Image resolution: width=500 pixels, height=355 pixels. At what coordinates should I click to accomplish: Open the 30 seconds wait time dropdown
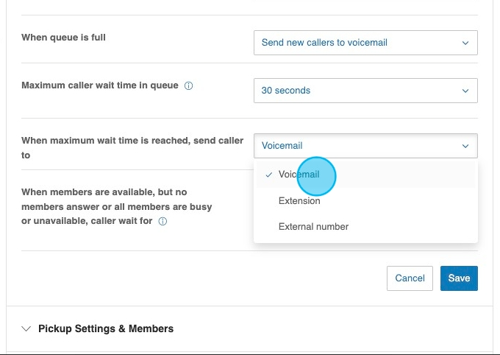(365, 91)
